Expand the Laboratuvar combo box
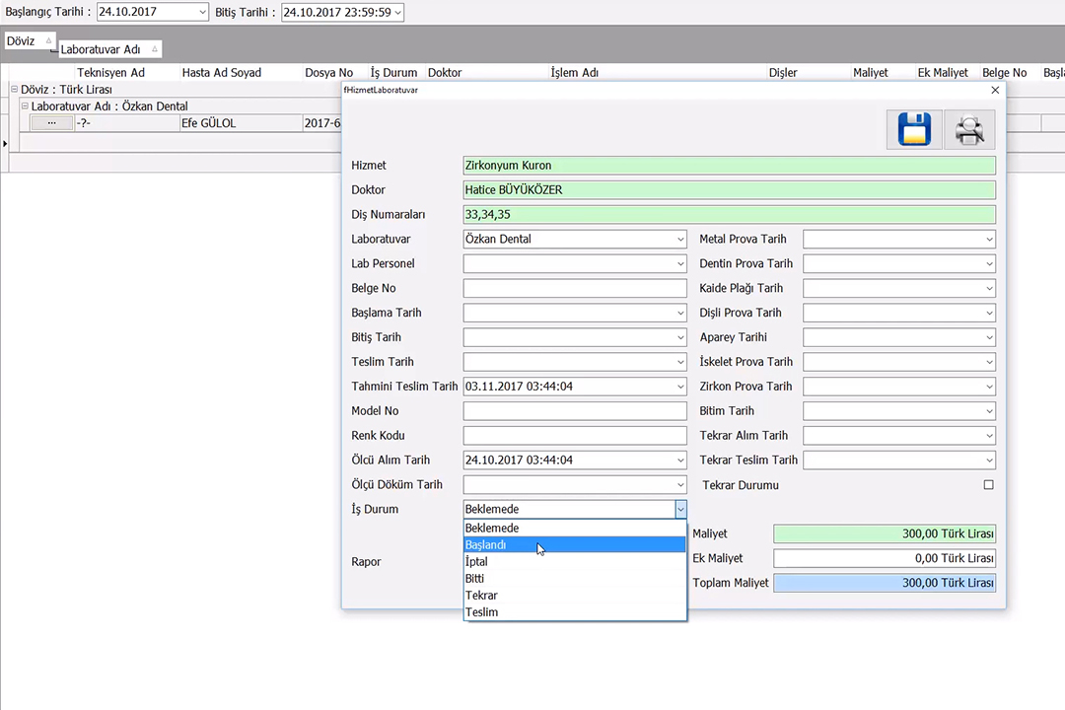The width and height of the screenshot is (1065, 710). pyautogui.click(x=680, y=240)
